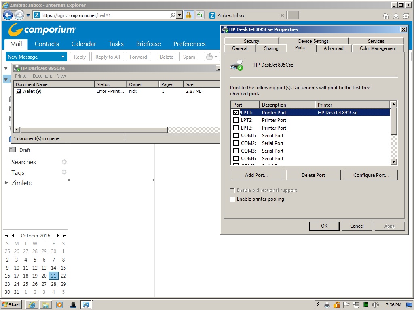414x310 pixels.
Task: Go to next month in mini calendar
Action: click(58, 235)
